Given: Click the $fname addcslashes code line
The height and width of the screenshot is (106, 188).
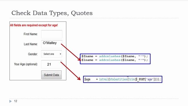Looking at the screenshot, I should [x=115, y=56].
